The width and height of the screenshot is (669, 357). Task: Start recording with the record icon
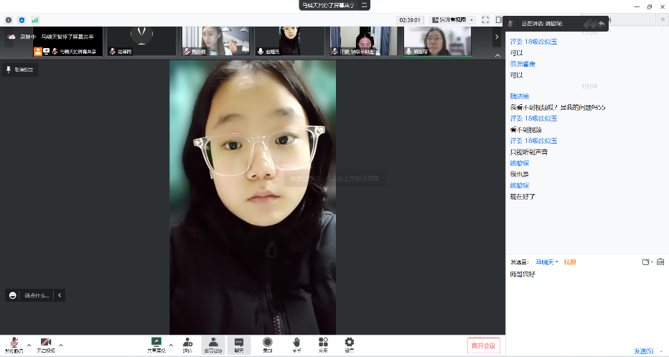click(267, 343)
